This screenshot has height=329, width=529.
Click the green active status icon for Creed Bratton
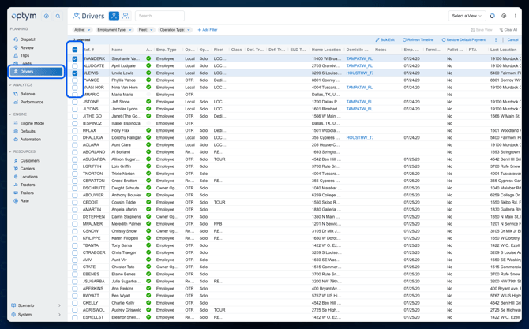tap(148, 181)
